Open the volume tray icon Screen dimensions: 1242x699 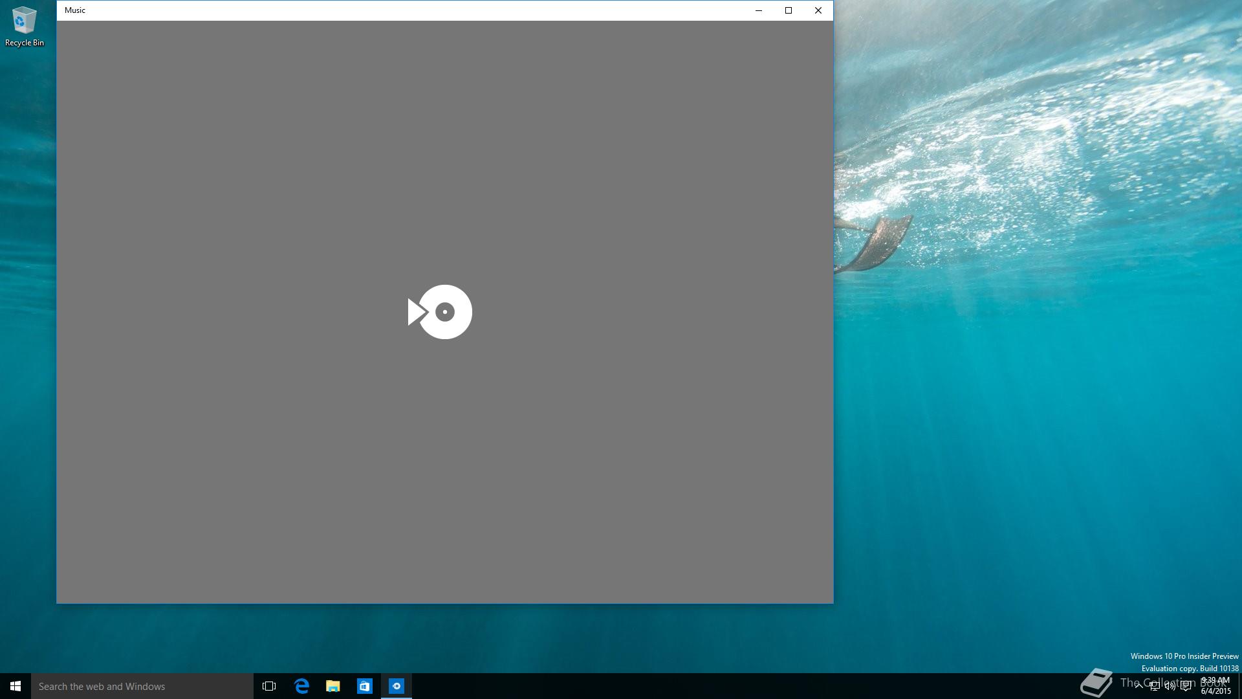[1170, 686]
